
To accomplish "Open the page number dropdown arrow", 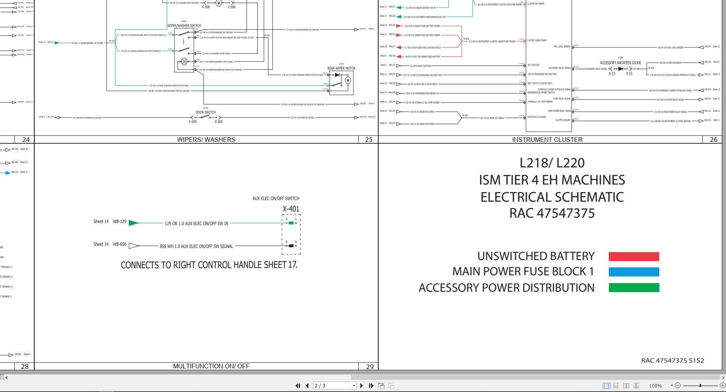I will (x=354, y=386).
